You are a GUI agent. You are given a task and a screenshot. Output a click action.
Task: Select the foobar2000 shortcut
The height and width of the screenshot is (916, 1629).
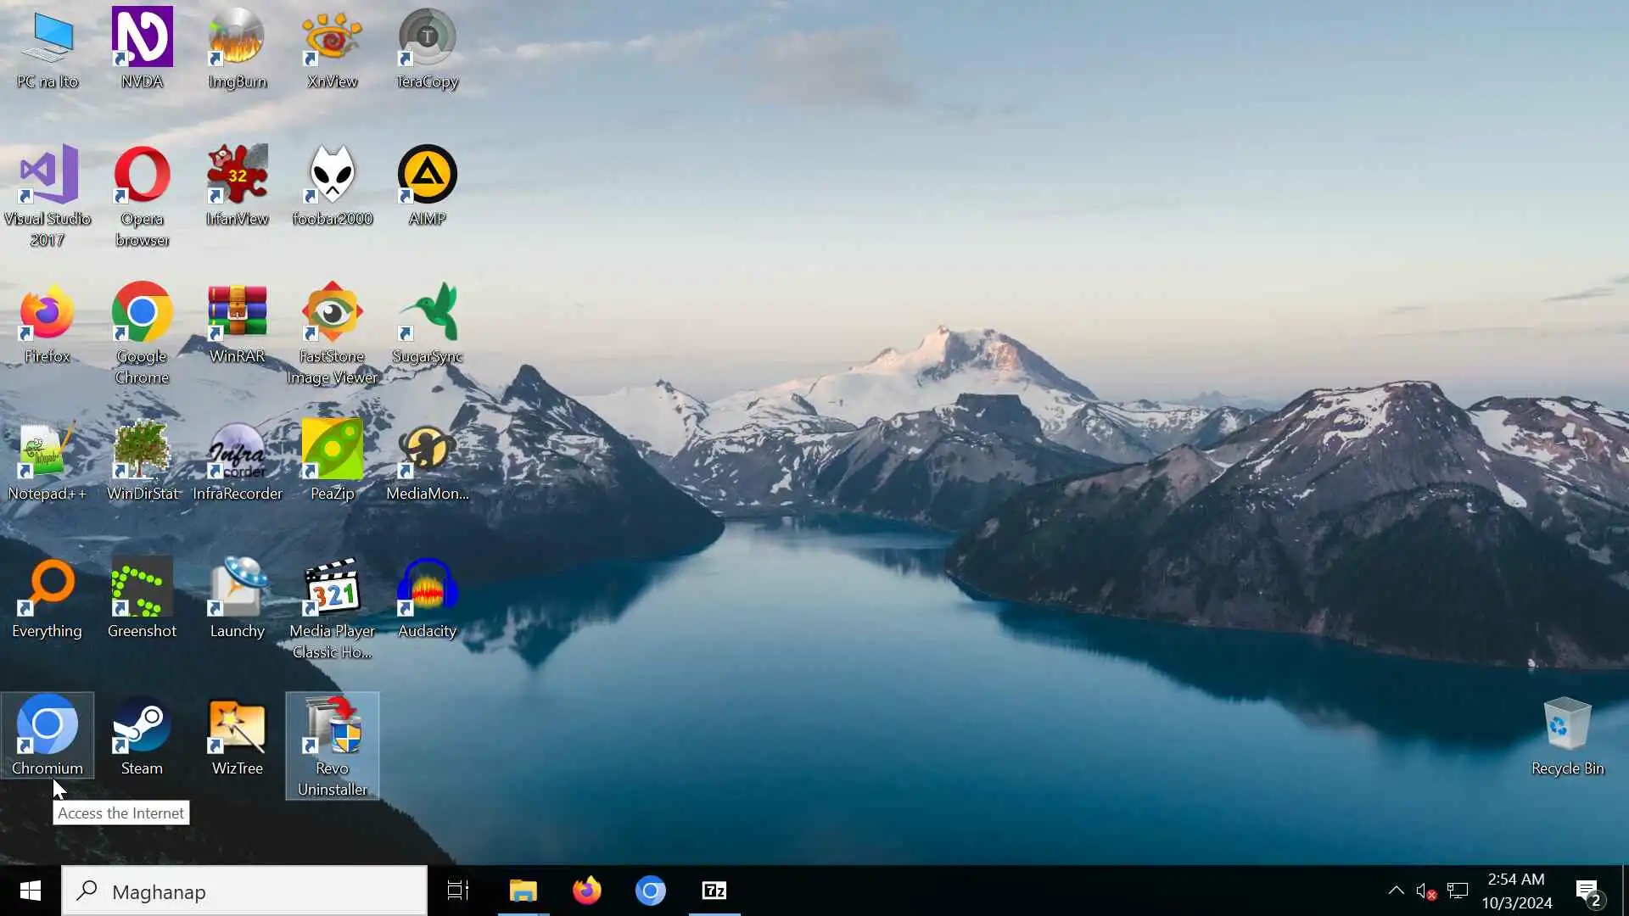pos(332,176)
